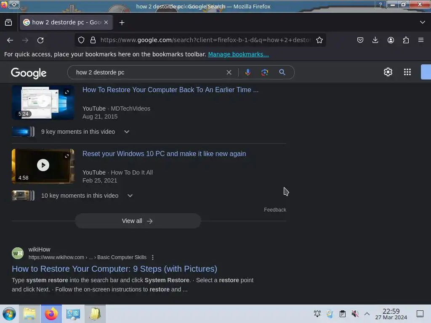Click the 'Feb 25, 2021' date text
This screenshot has width=431, height=323.
pos(100,180)
